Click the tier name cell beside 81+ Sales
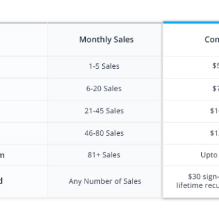 (24, 155)
